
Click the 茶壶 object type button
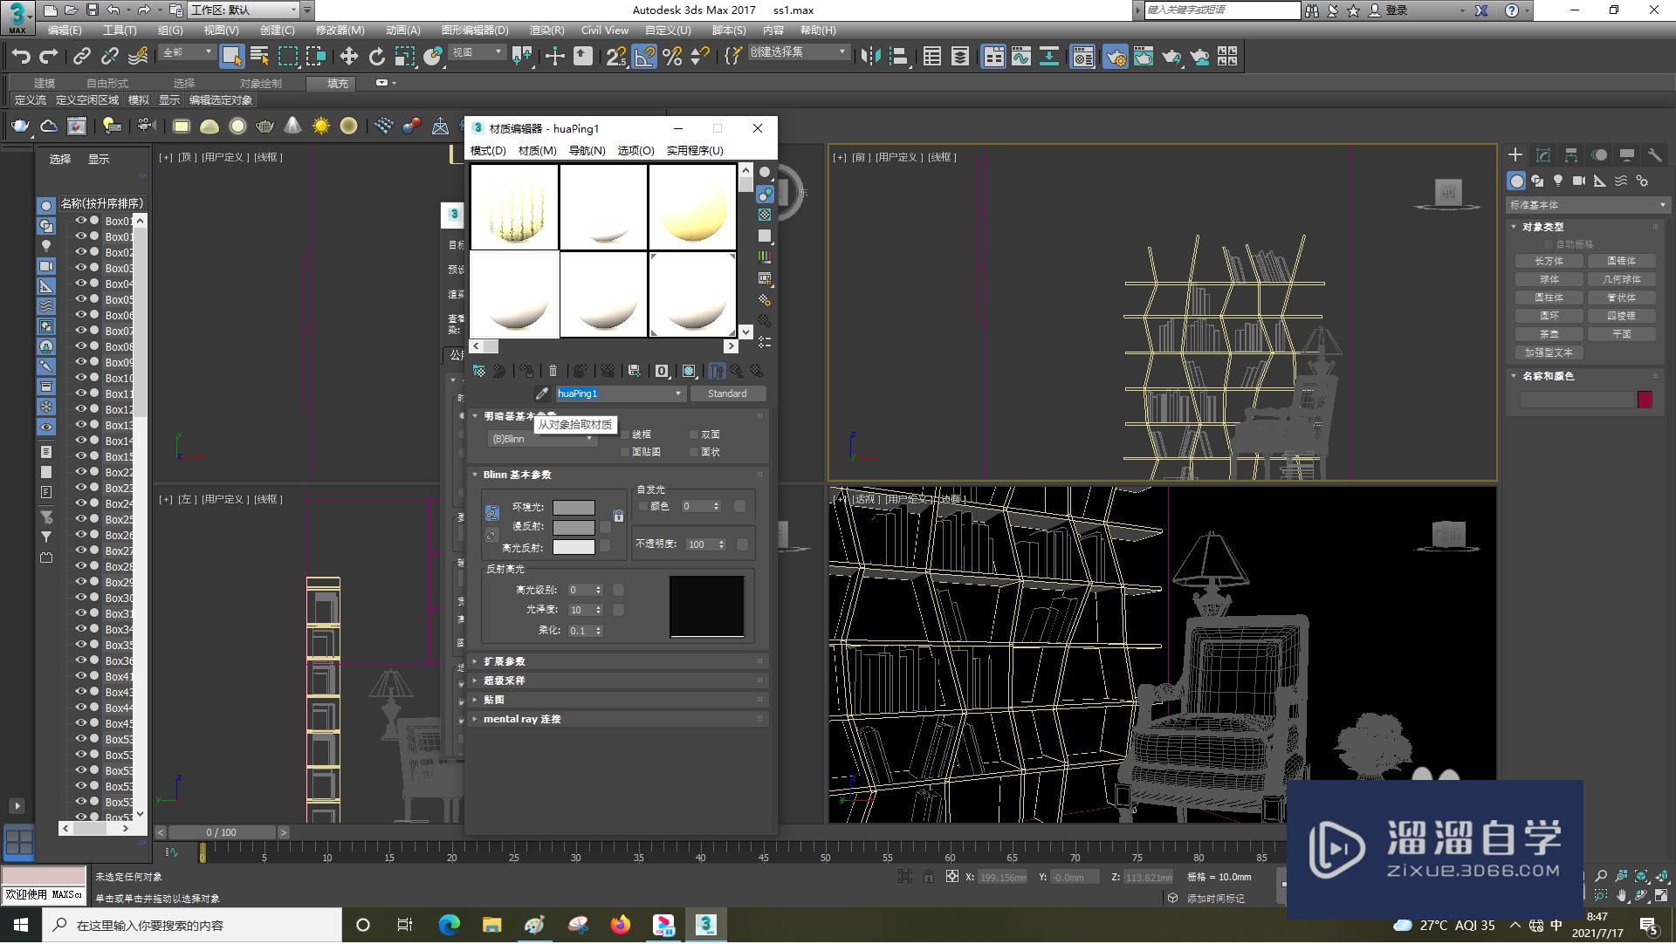1549,335
